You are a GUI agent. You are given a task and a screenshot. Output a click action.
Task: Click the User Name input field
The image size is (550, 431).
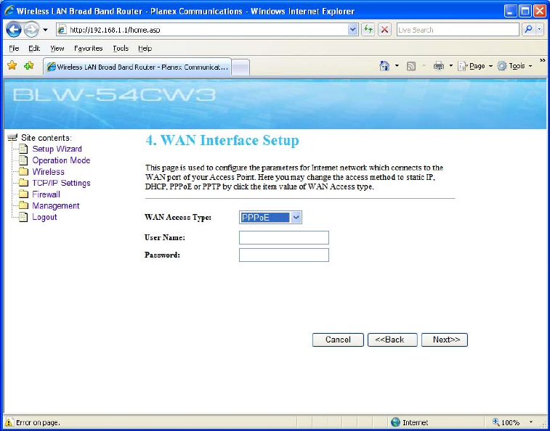click(284, 237)
